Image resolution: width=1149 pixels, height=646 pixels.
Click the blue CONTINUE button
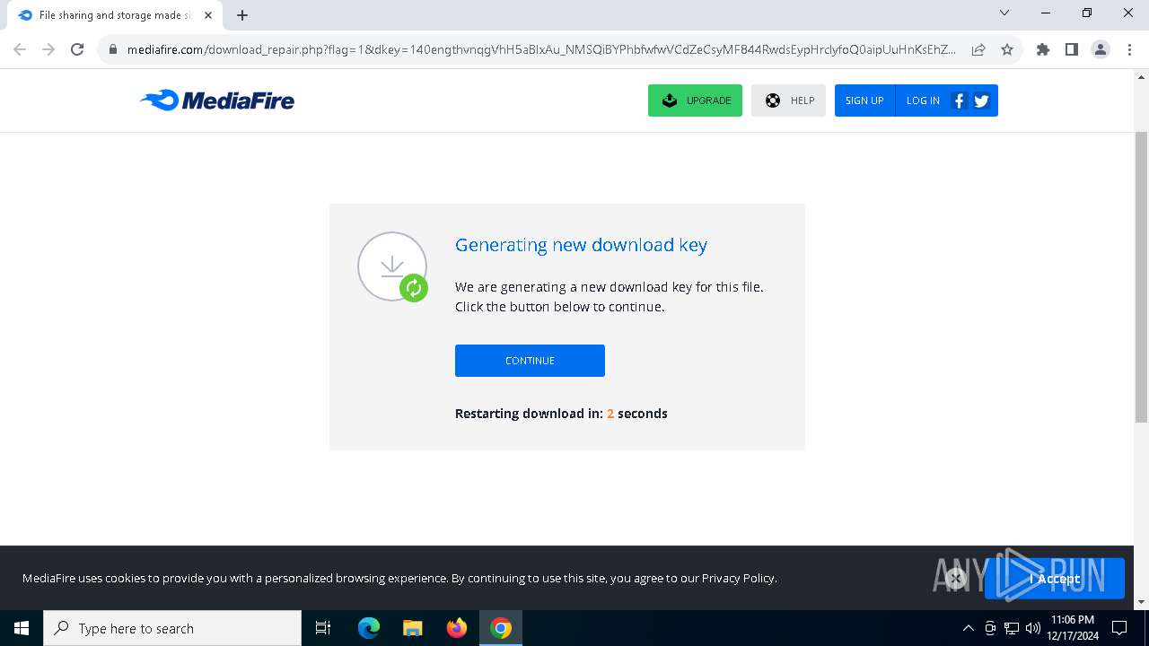pyautogui.click(x=530, y=361)
